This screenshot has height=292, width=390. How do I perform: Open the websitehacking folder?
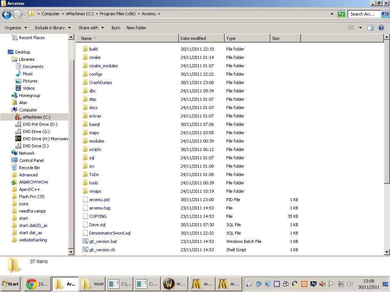(x=33, y=240)
